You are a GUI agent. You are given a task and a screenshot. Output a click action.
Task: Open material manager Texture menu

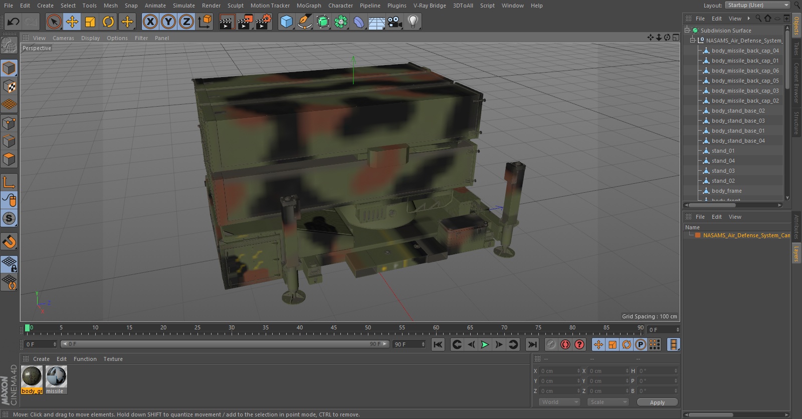113,359
